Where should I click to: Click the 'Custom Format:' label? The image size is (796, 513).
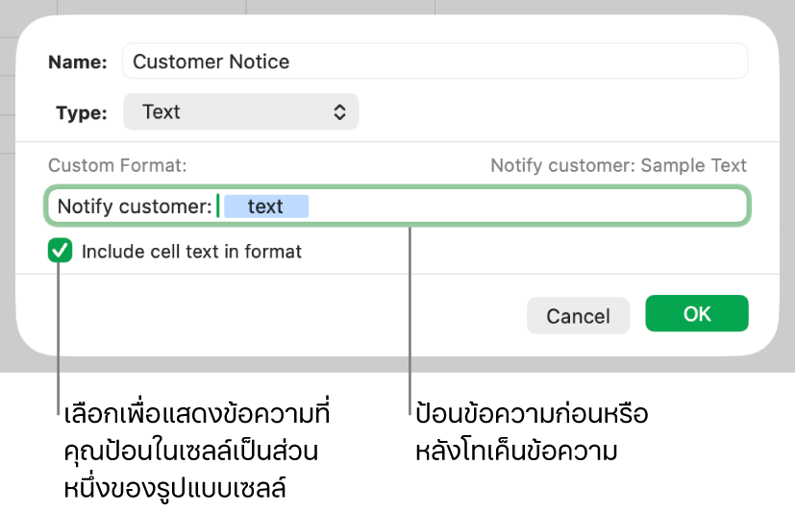pyautogui.click(x=117, y=165)
